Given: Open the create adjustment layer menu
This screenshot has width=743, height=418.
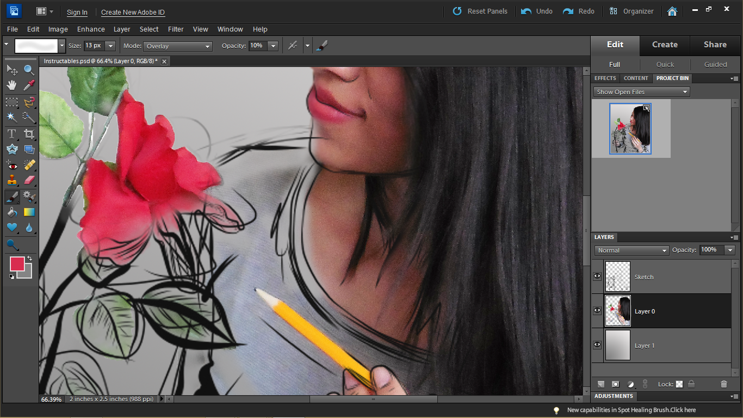Looking at the screenshot, I should click(x=631, y=384).
